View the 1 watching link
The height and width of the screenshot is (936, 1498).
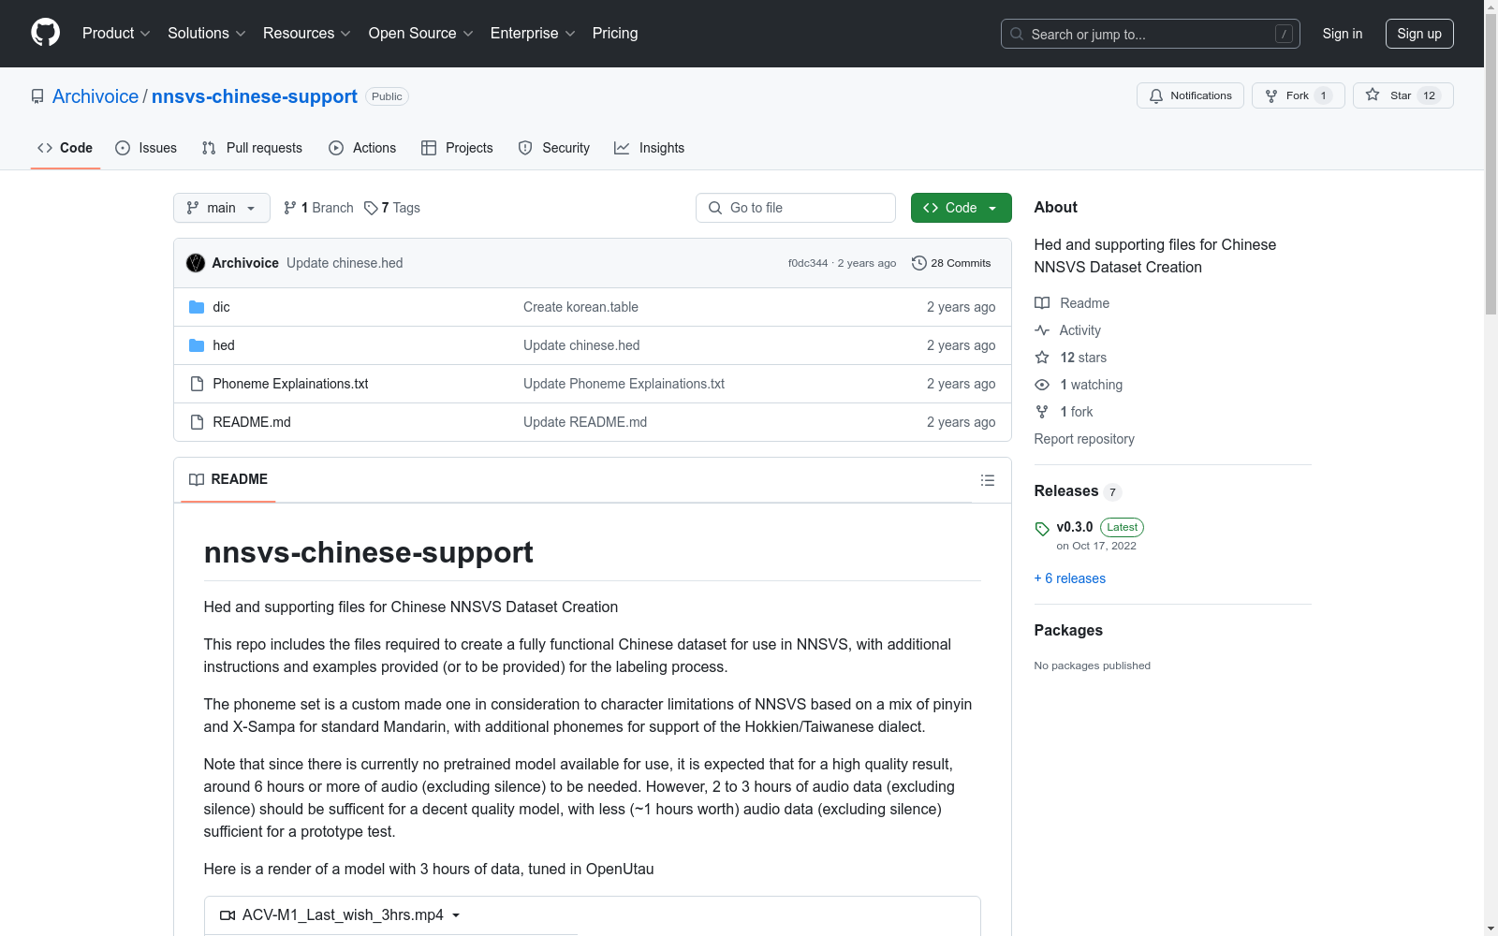point(1079,385)
